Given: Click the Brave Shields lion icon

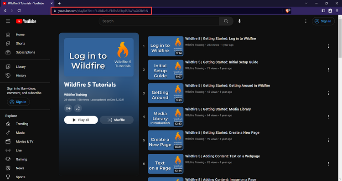Looking at the screenshot, I should pyautogui.click(x=288, y=10).
